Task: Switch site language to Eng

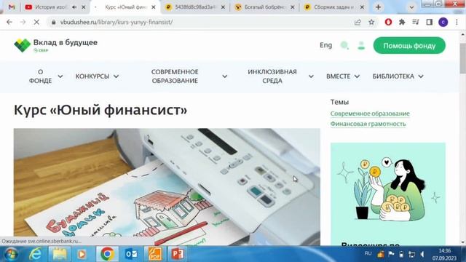Action: click(325, 45)
